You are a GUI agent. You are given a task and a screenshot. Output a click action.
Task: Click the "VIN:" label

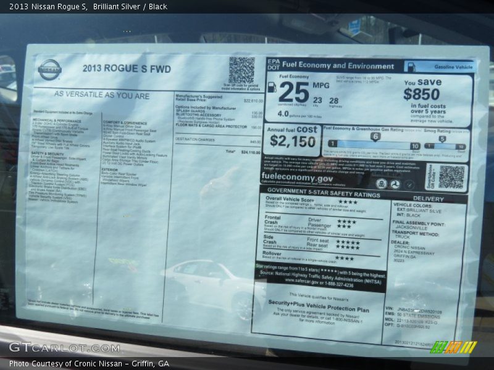point(389,308)
